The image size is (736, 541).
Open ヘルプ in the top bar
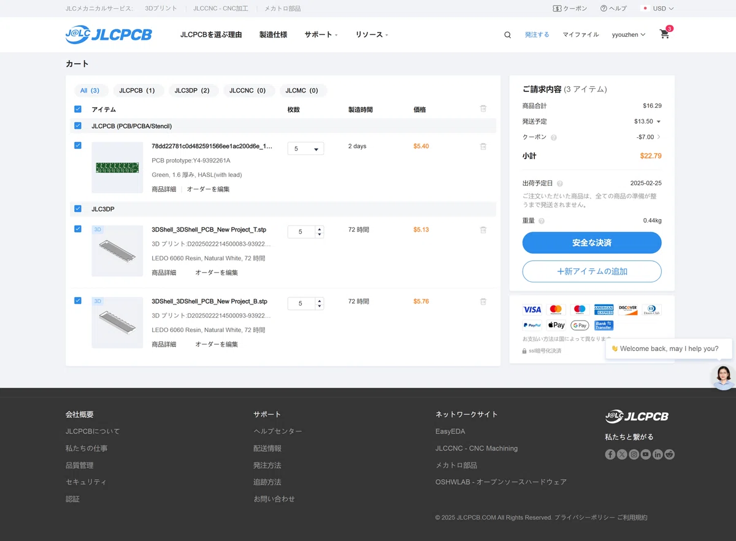(613, 9)
